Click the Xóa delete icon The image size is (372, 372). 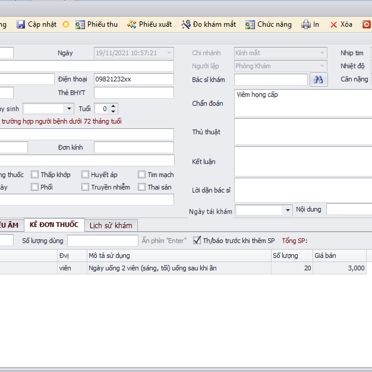pyautogui.click(x=334, y=24)
